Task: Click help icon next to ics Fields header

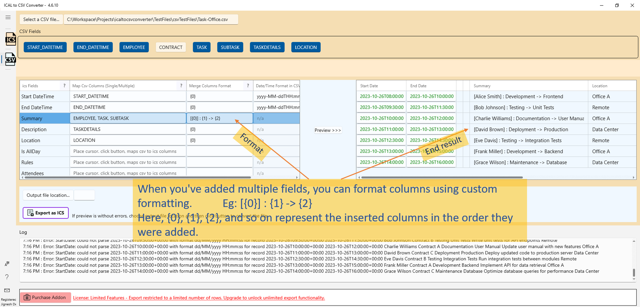Action: 64,86
